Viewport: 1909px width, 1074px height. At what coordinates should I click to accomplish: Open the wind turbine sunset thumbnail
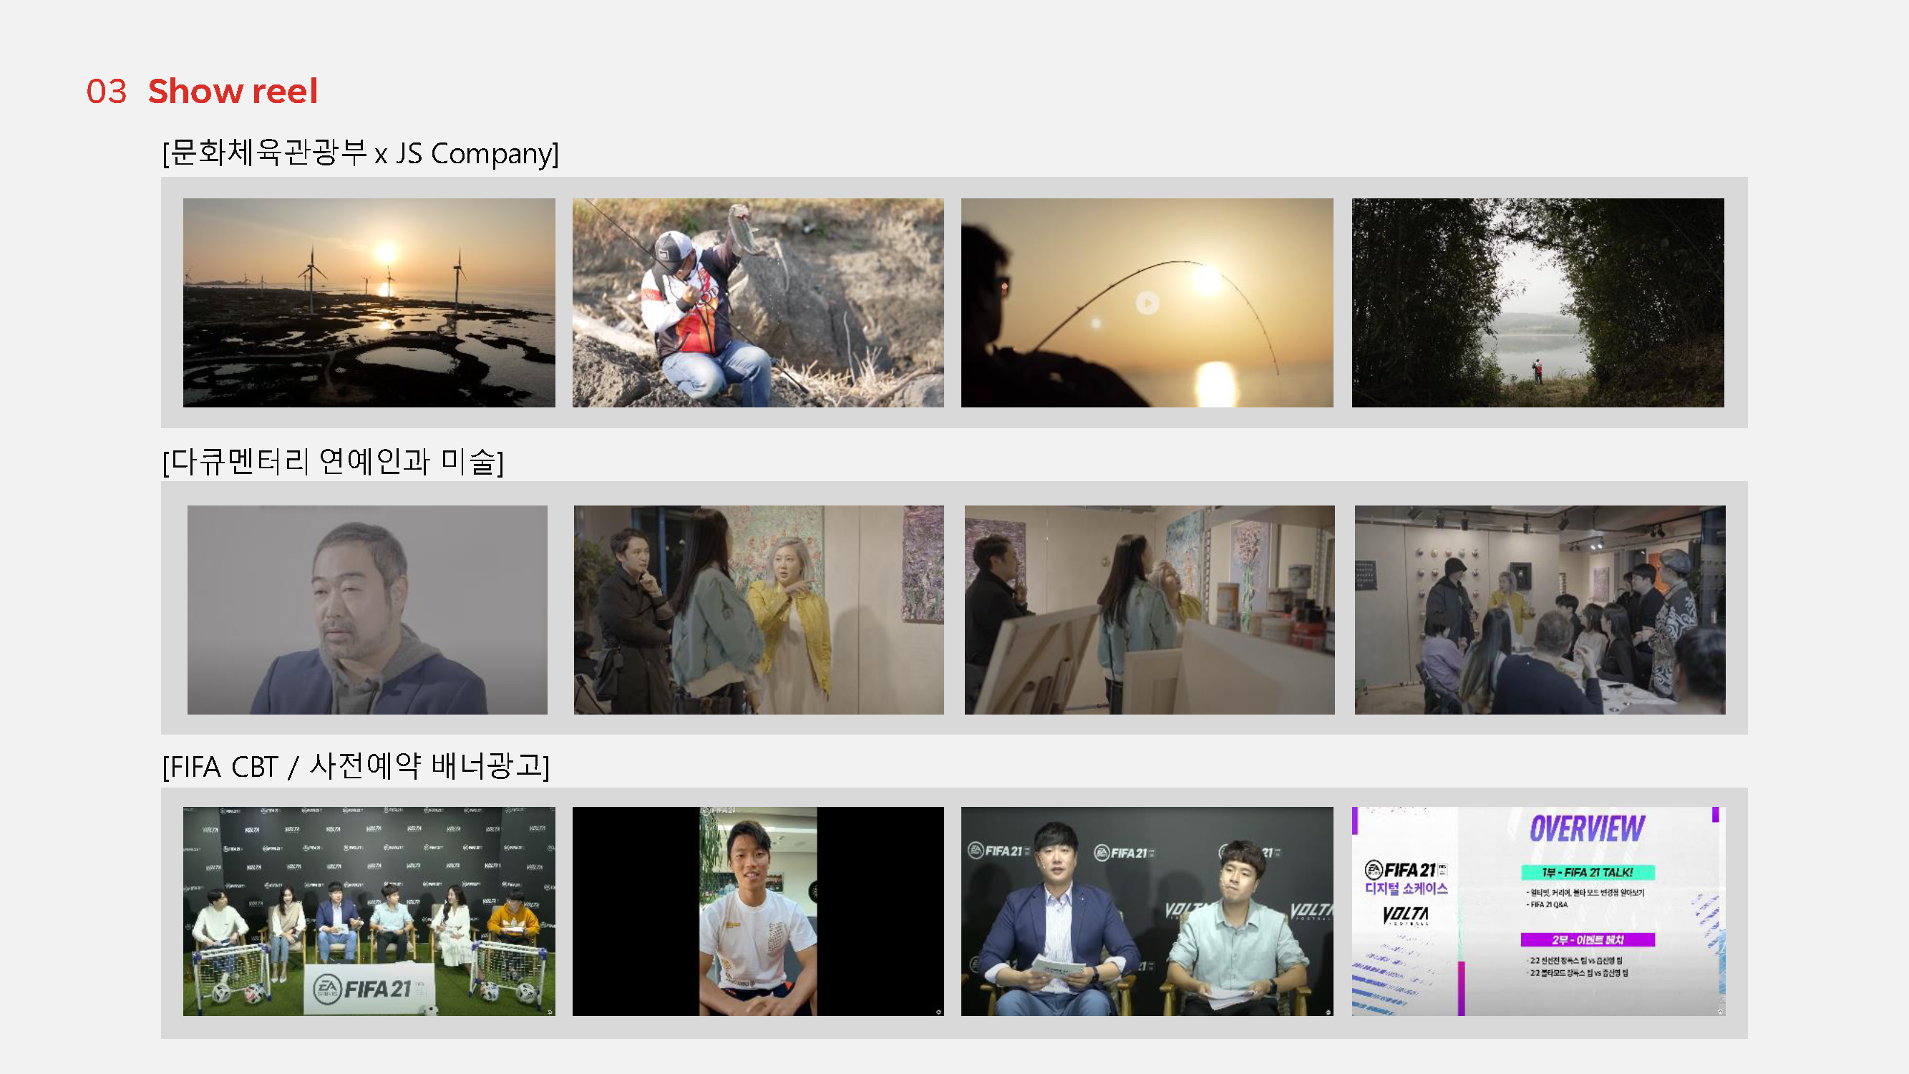pyautogui.click(x=369, y=302)
